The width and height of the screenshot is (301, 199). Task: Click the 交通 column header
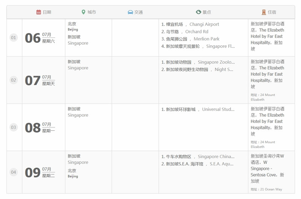[135, 12]
